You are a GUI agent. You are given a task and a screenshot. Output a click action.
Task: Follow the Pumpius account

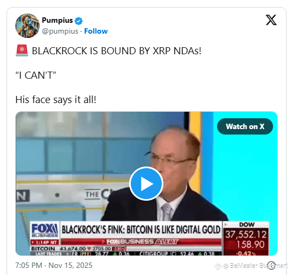(x=96, y=31)
